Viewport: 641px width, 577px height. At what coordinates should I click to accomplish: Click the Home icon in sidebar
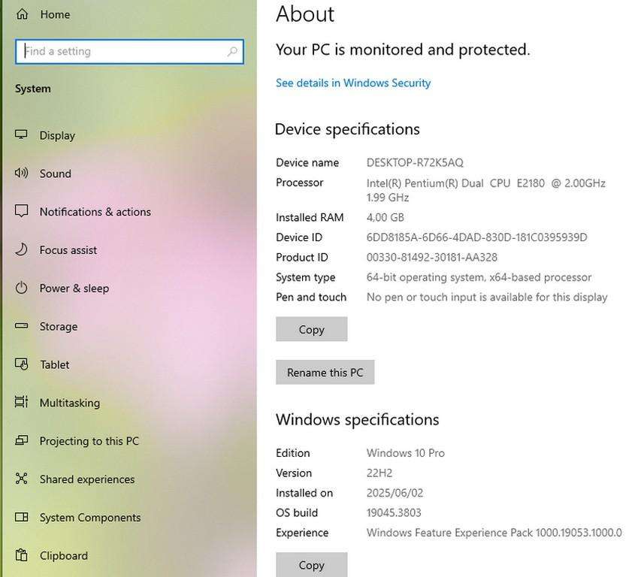(x=22, y=14)
